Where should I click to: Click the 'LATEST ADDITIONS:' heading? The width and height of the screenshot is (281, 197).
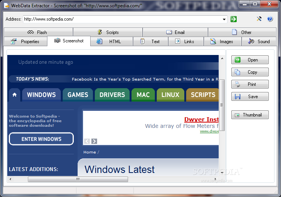(34, 169)
